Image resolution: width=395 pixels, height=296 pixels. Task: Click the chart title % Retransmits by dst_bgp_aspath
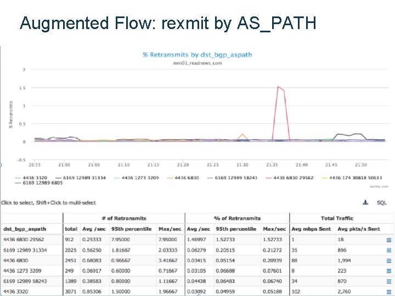[x=198, y=55]
